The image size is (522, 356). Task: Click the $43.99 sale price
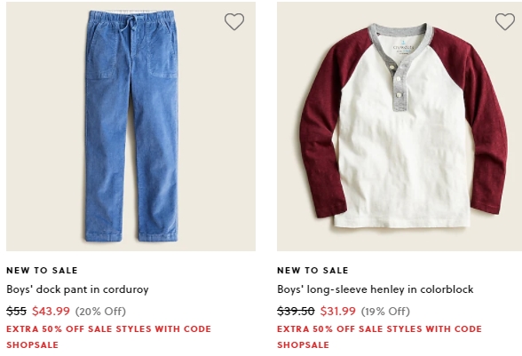click(x=51, y=311)
